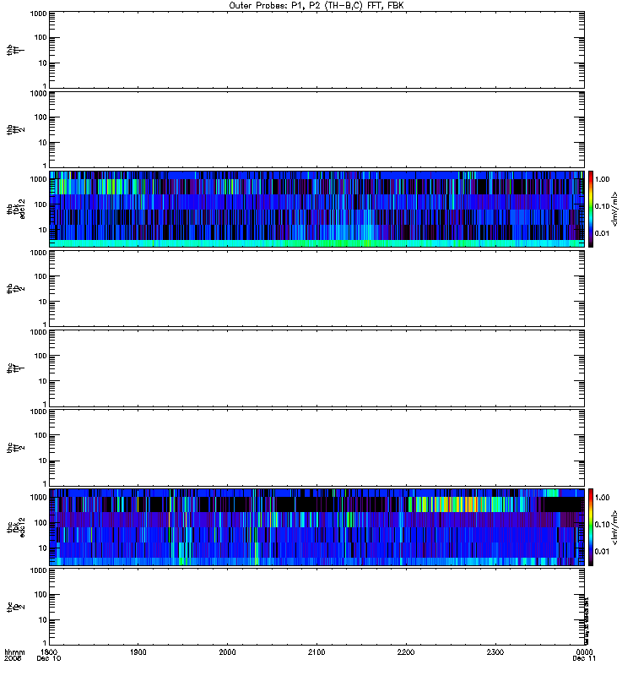This screenshot has width=633, height=676.
Task: Click the 0.10 label on the thc color bar
Action: [x=603, y=524]
